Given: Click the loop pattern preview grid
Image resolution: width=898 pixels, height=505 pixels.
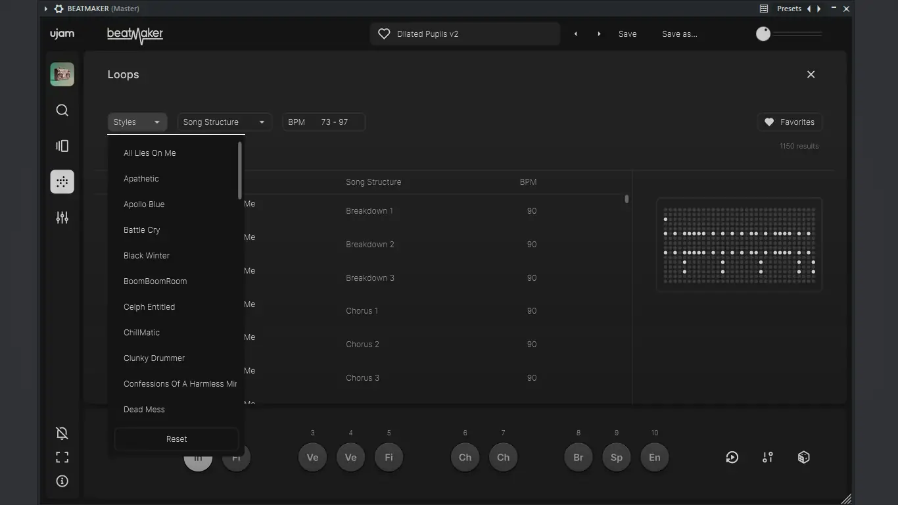Looking at the screenshot, I should click(740, 245).
